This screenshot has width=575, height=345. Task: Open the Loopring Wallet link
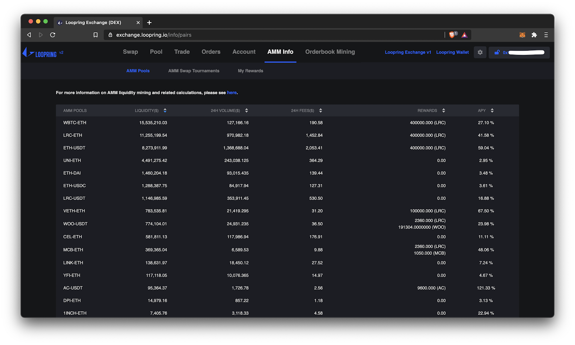(x=452, y=52)
